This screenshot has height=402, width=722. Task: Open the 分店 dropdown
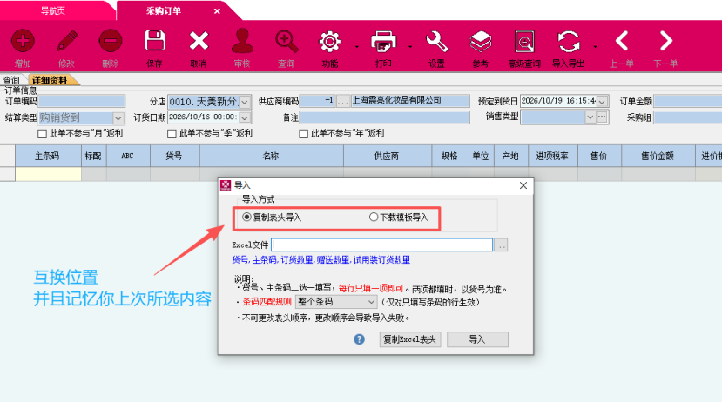(245, 102)
